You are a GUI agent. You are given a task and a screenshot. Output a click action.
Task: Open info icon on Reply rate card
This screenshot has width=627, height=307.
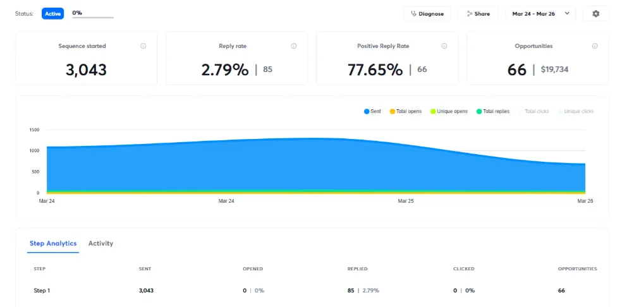click(293, 46)
